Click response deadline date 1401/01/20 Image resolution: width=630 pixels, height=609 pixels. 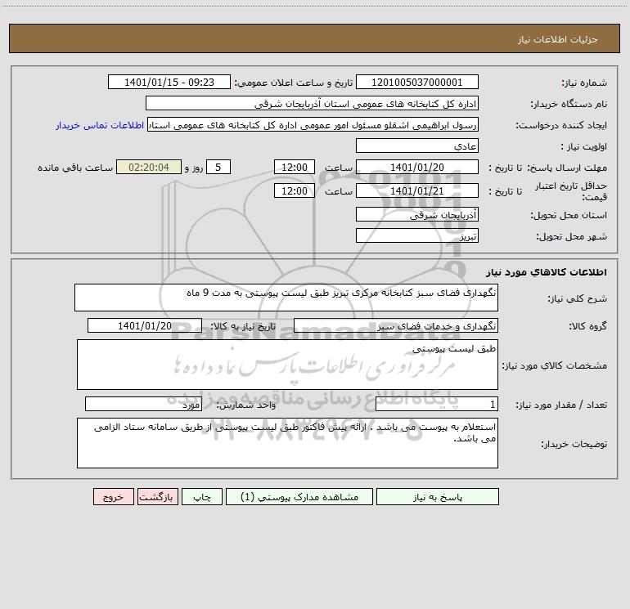click(x=417, y=167)
